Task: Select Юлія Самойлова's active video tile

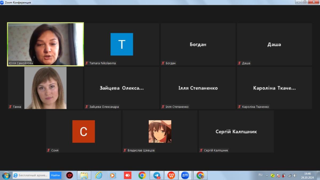Action: click(45, 44)
